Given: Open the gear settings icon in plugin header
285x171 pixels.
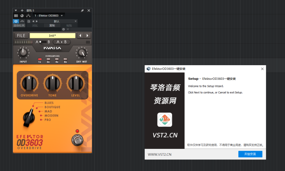Looking at the screenshot, I should point(63,29).
